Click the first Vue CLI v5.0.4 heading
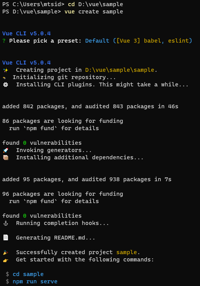Image resolution: width=200 pixels, height=286 pixels. (x=26, y=33)
